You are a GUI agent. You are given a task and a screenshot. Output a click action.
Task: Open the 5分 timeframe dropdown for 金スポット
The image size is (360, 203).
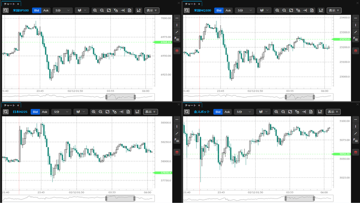click(x=244, y=112)
